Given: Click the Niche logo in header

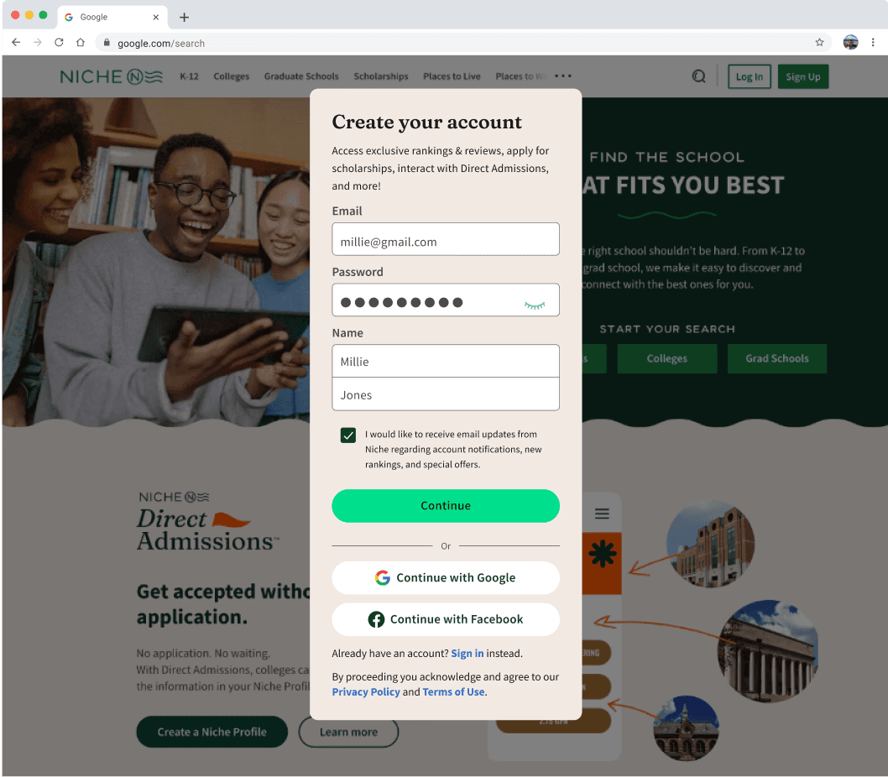Looking at the screenshot, I should pos(112,76).
